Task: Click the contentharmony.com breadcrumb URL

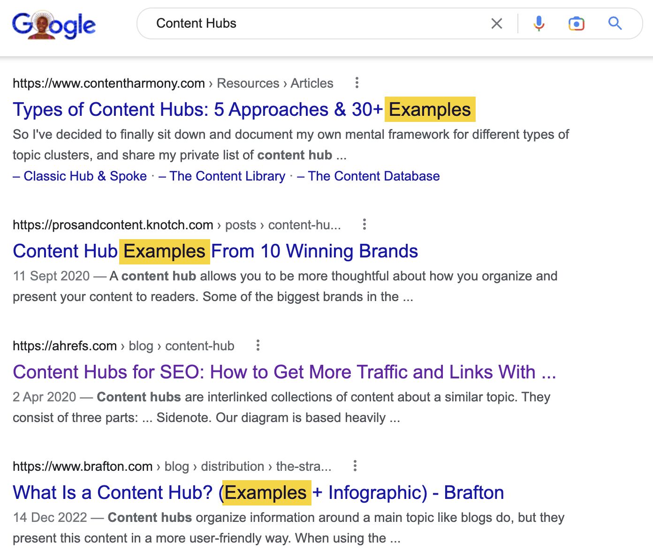Action: [x=108, y=83]
